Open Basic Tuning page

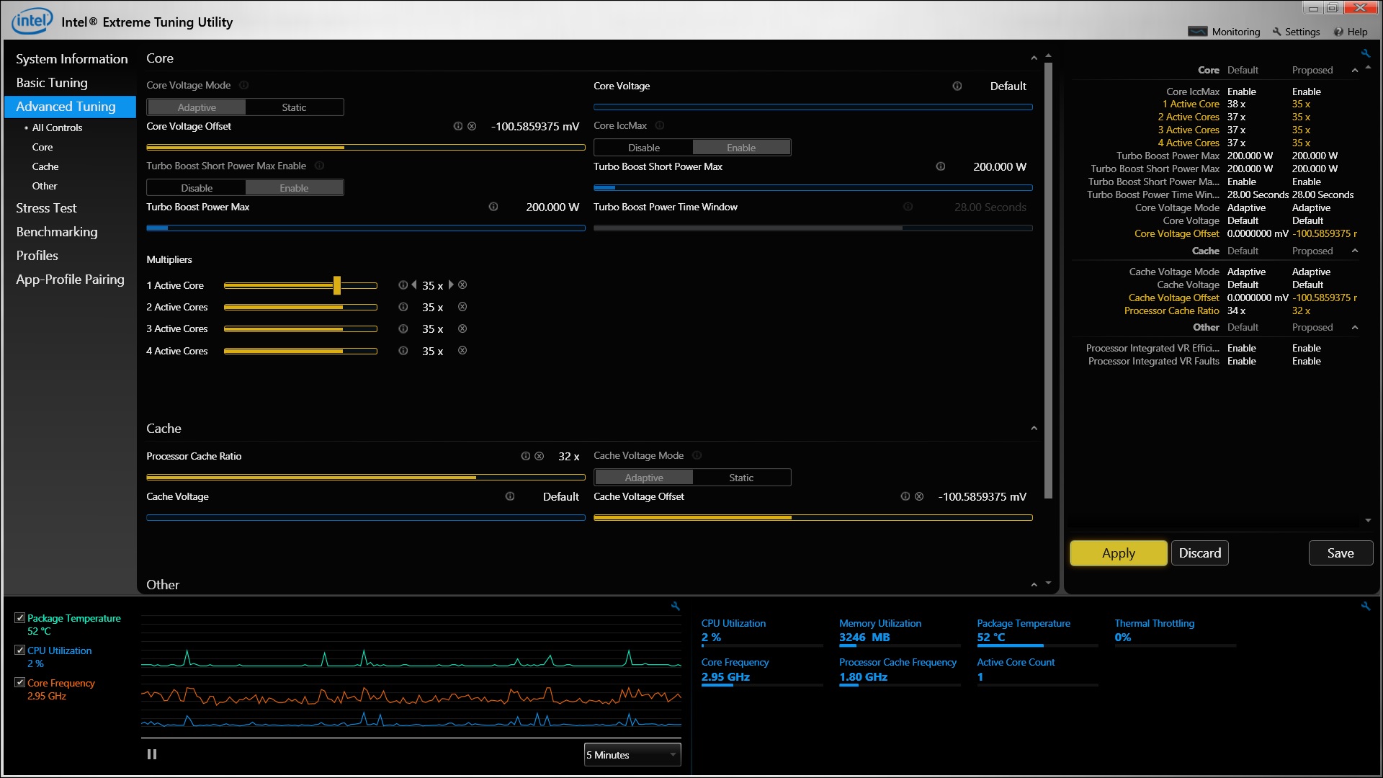[x=52, y=83]
